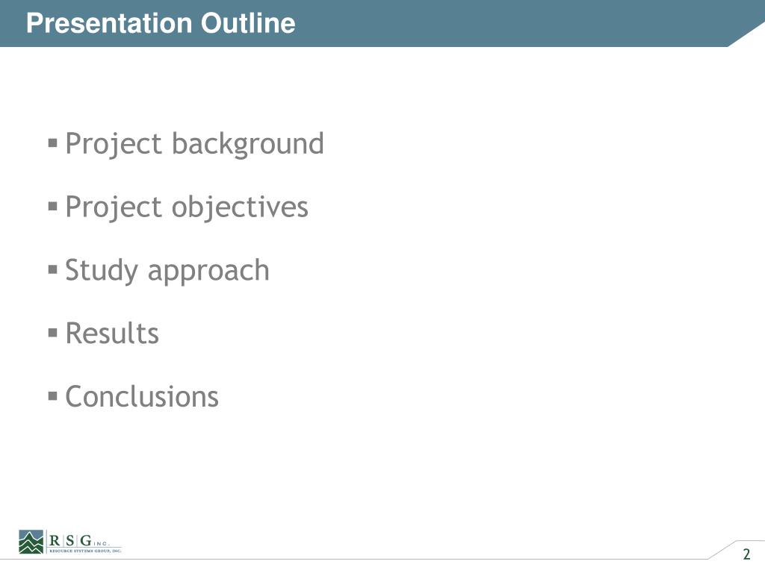Select the Results outline item

pos(112,334)
